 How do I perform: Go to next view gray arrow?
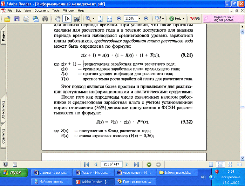click(x=158, y=164)
